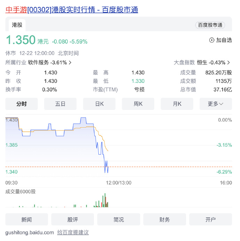Image resolution: width=240 pixels, height=241 pixels.
Task: Click the 休市 12-22 12:00:00 status text
Action: tap(30, 53)
